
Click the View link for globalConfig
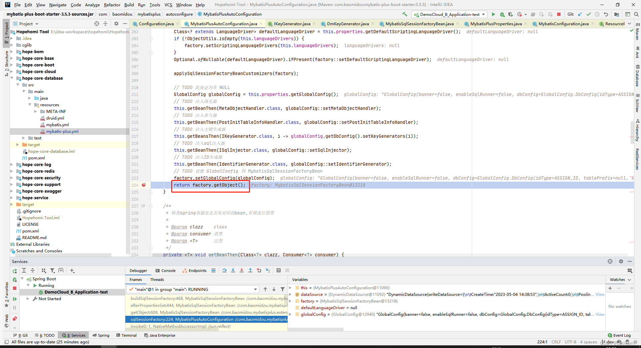coord(600,314)
